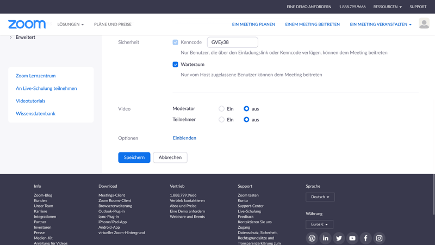Open the YouTube icon in footer
435x245 pixels.
click(352, 238)
